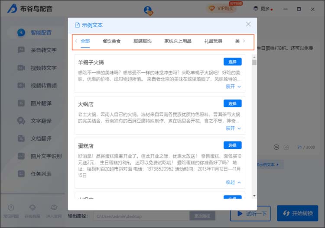
Task: Expand the 羊蝎子火锅 sample text with 展开
Action: coord(233,87)
